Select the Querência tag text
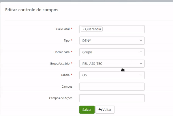 (93, 29)
